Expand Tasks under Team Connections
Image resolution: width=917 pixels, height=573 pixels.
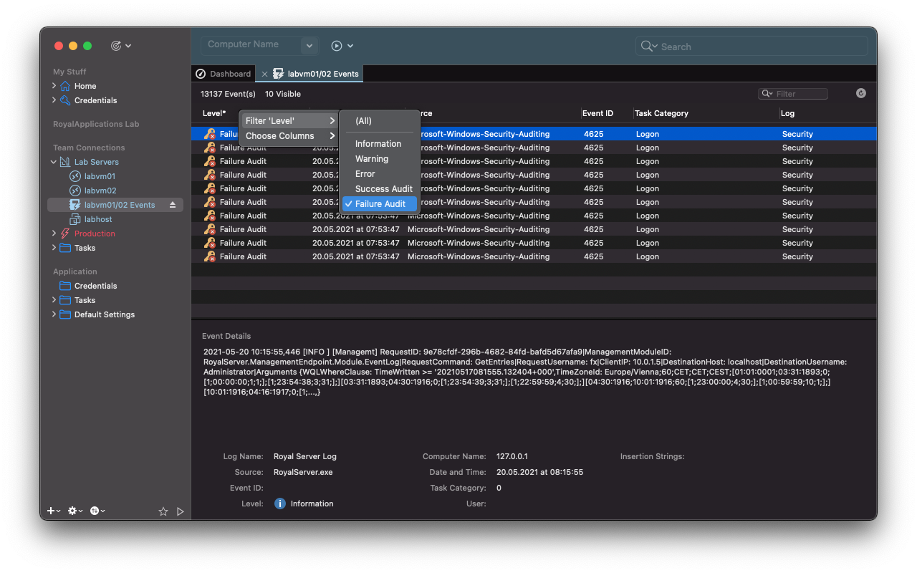pyautogui.click(x=54, y=248)
